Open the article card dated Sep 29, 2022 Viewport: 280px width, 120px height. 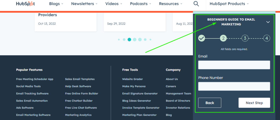[x=135, y=22]
